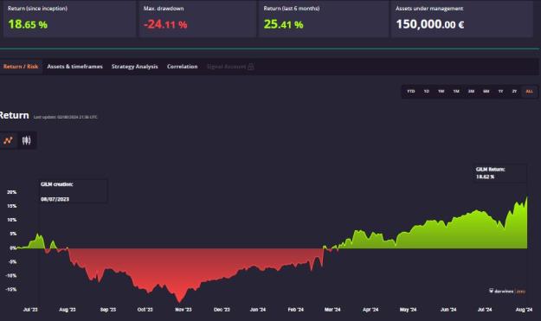Click the 20% y-axis label
The image size is (541, 321).
(x=12, y=192)
